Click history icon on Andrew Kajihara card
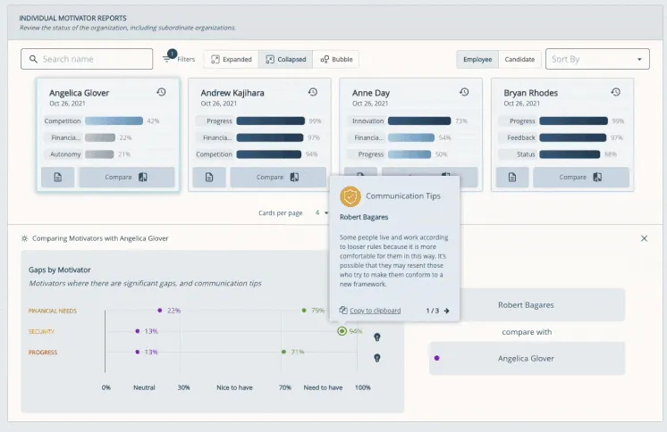Screen dimensions: 667x432 point(313,92)
